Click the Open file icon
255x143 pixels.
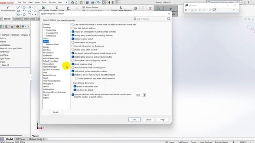81,2
